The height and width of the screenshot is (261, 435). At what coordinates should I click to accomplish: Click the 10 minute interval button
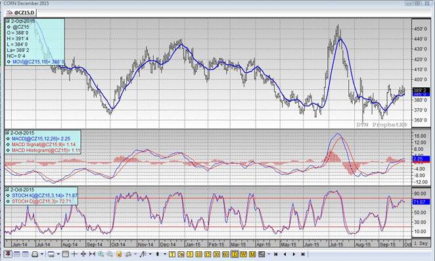coord(198,254)
